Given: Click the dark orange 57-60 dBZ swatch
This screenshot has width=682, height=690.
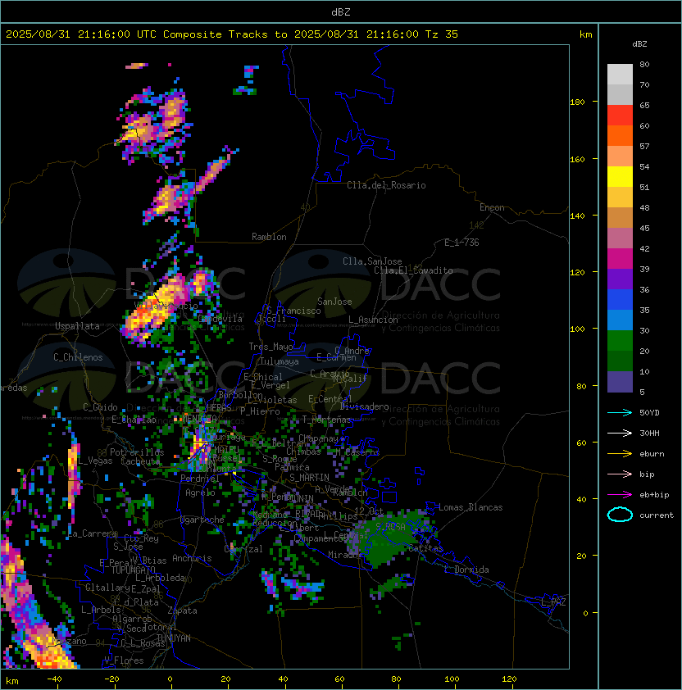Looking at the screenshot, I should (620, 135).
